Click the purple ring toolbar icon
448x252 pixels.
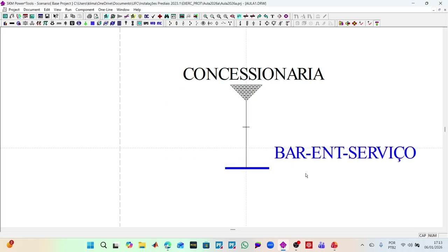[286, 16]
